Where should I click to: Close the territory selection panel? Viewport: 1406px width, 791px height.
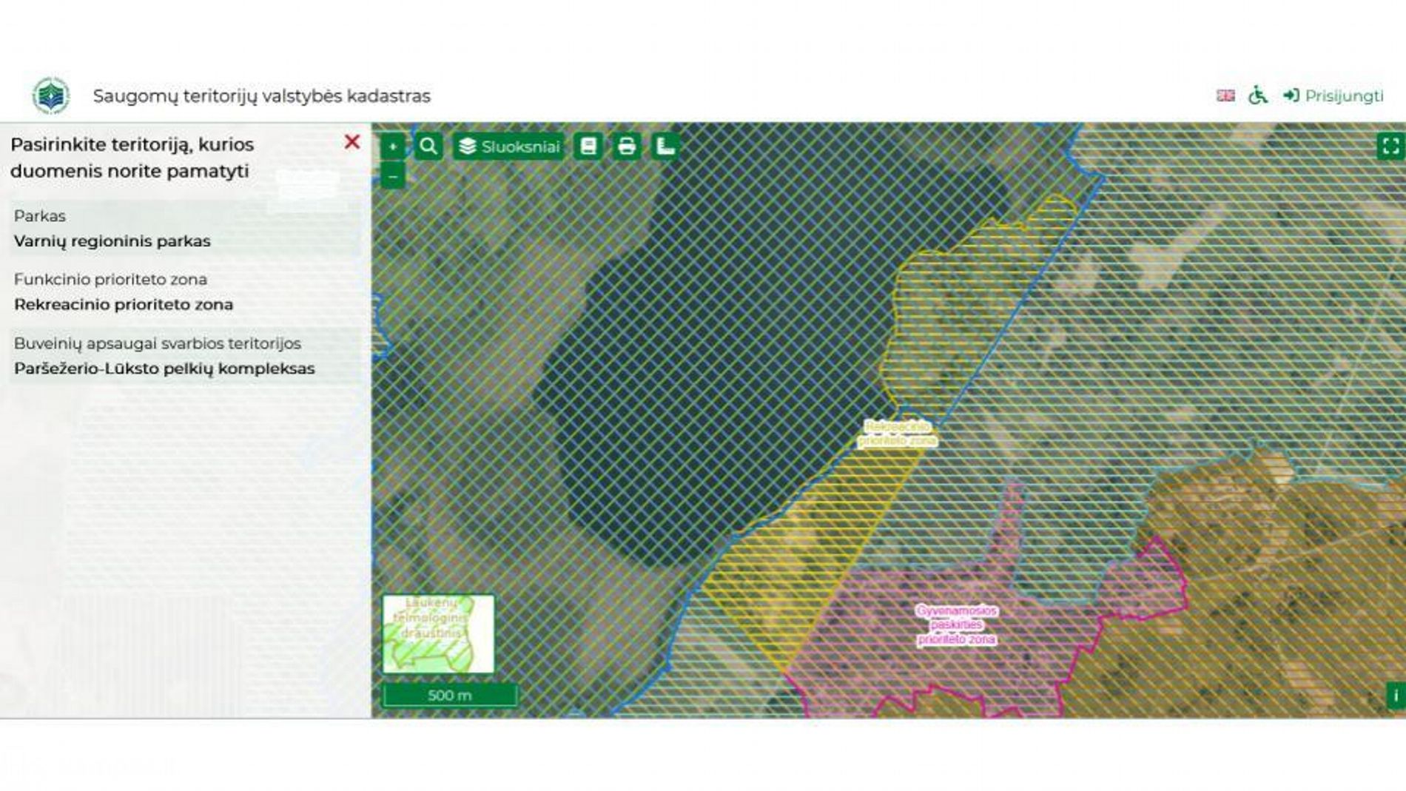click(x=352, y=142)
